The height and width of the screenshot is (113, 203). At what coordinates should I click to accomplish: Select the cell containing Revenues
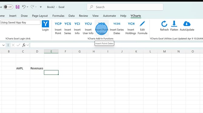click(x=37, y=68)
